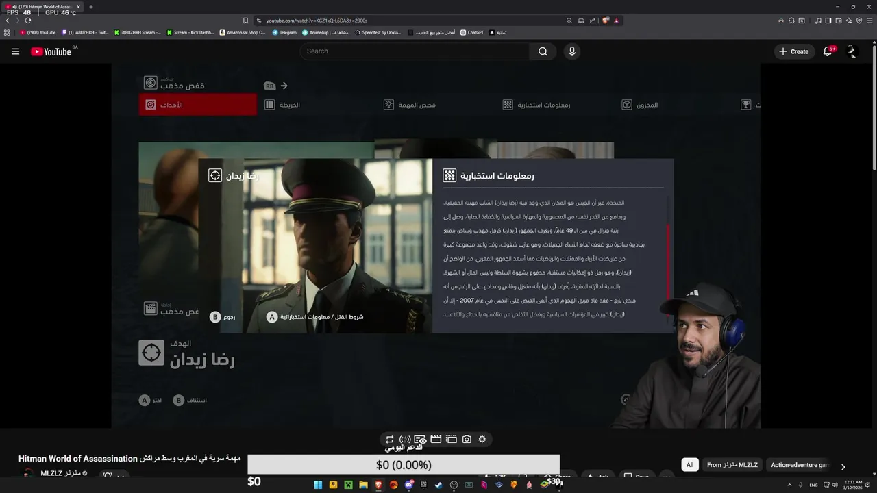Click the zoom magnifier in the address bar
The height and width of the screenshot is (493, 877).
569,21
